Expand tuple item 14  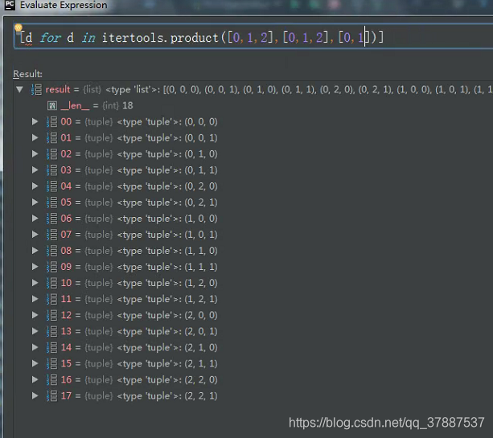(x=35, y=347)
